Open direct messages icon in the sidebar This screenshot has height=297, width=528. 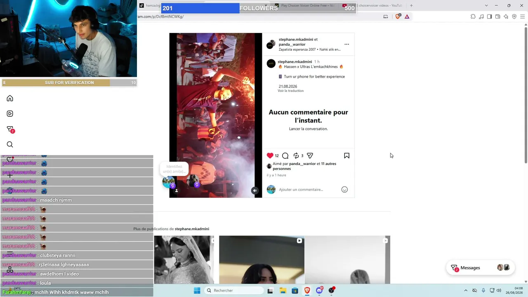coord(10,130)
